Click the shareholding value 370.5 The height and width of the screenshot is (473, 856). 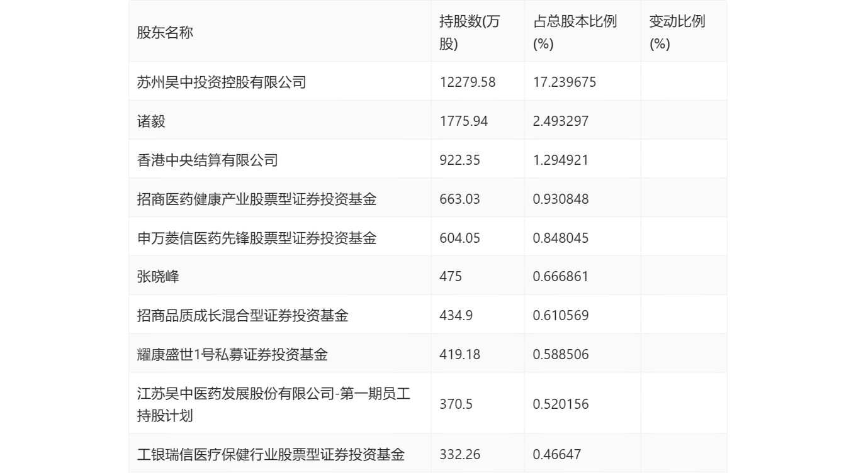pos(456,404)
